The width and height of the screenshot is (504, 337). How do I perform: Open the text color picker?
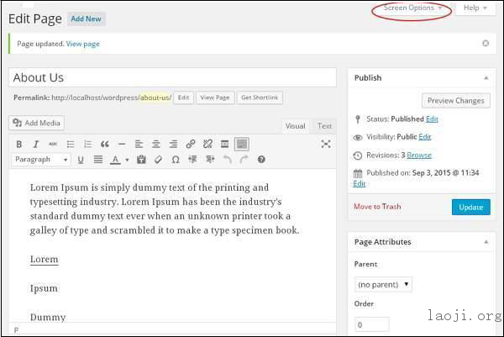115,160
